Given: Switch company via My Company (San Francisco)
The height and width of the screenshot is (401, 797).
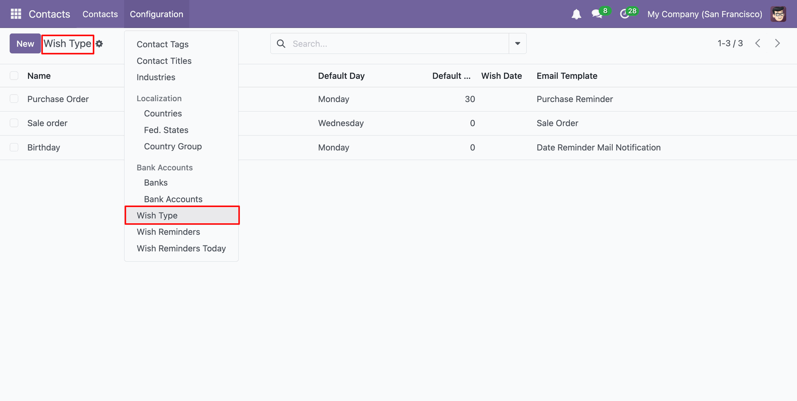Looking at the screenshot, I should pos(704,14).
